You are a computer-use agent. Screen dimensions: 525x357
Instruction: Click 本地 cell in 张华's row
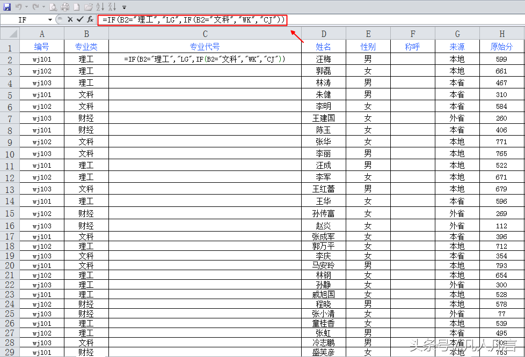[457, 142]
